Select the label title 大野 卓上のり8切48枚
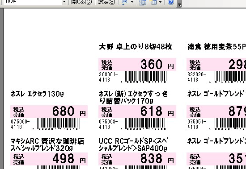Screen dimensions: 246x169 tap(136, 47)
